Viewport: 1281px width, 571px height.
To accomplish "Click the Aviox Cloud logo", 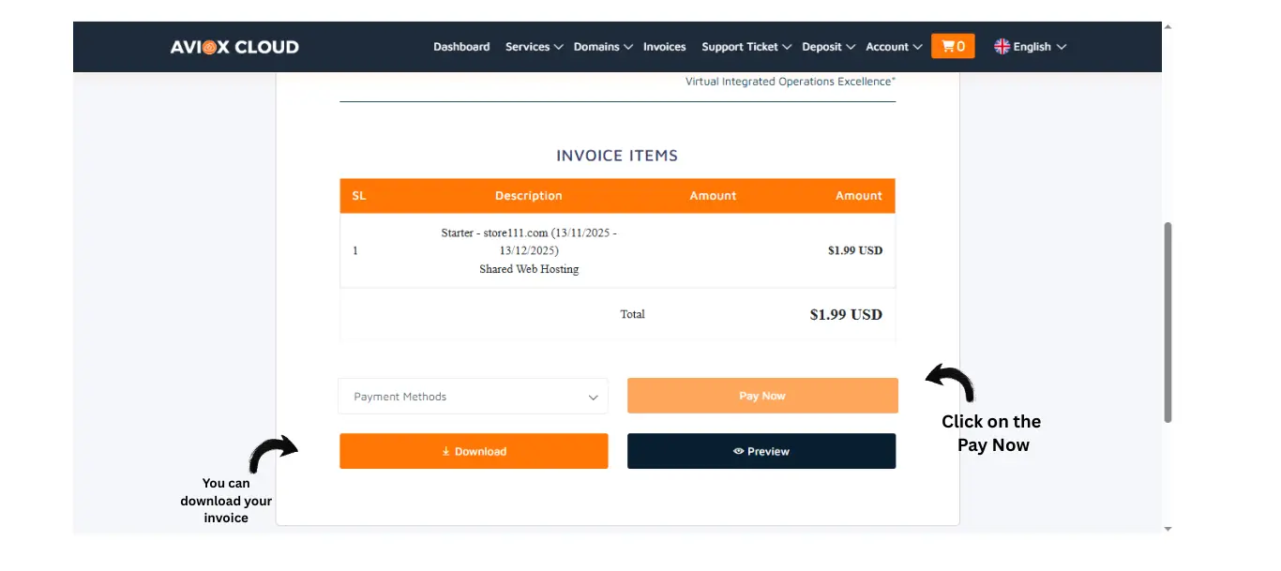I will [x=234, y=47].
